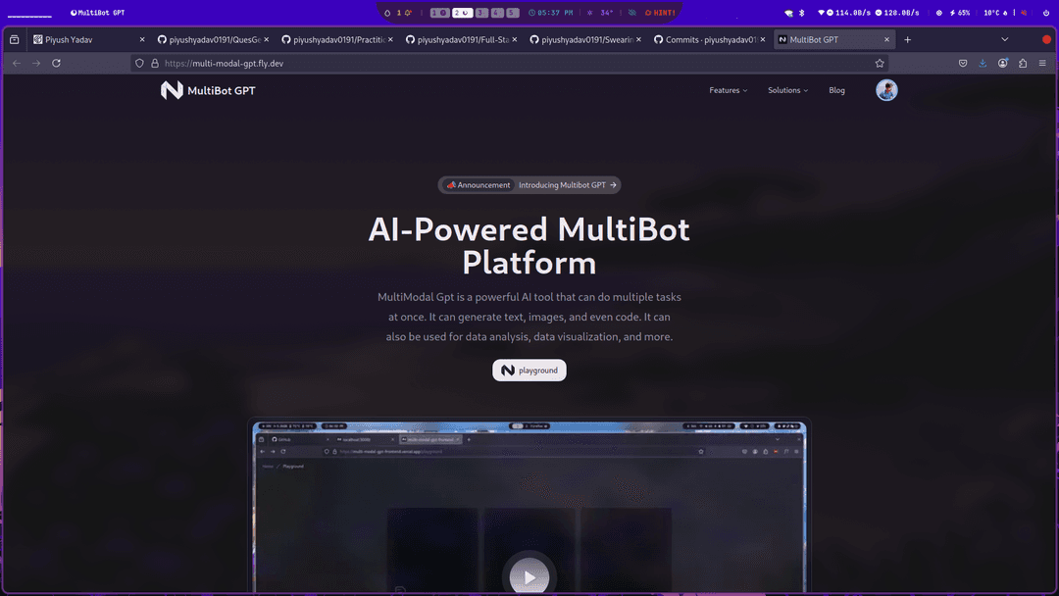Open the browser extensions menu

[1023, 64]
